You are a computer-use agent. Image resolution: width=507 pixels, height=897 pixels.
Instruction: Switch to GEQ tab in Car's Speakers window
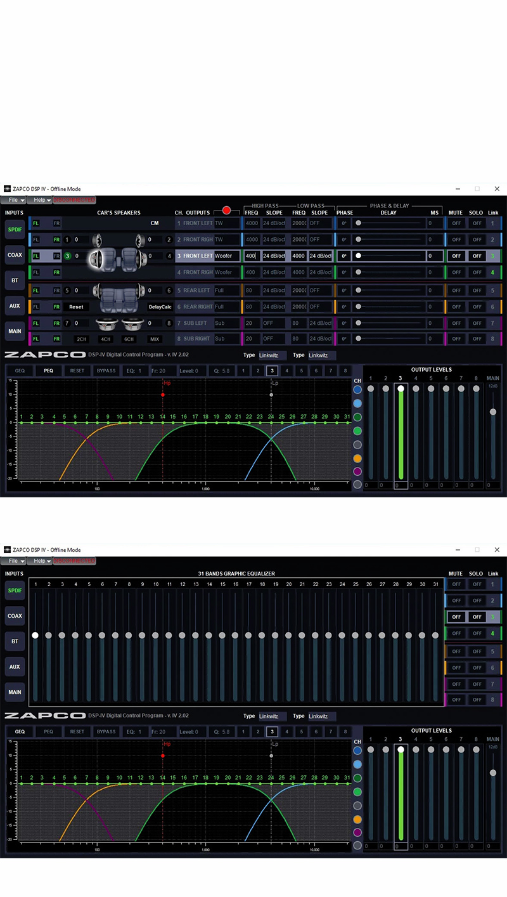20,370
